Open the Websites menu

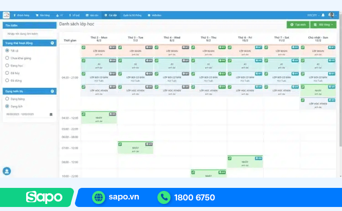[154, 15]
